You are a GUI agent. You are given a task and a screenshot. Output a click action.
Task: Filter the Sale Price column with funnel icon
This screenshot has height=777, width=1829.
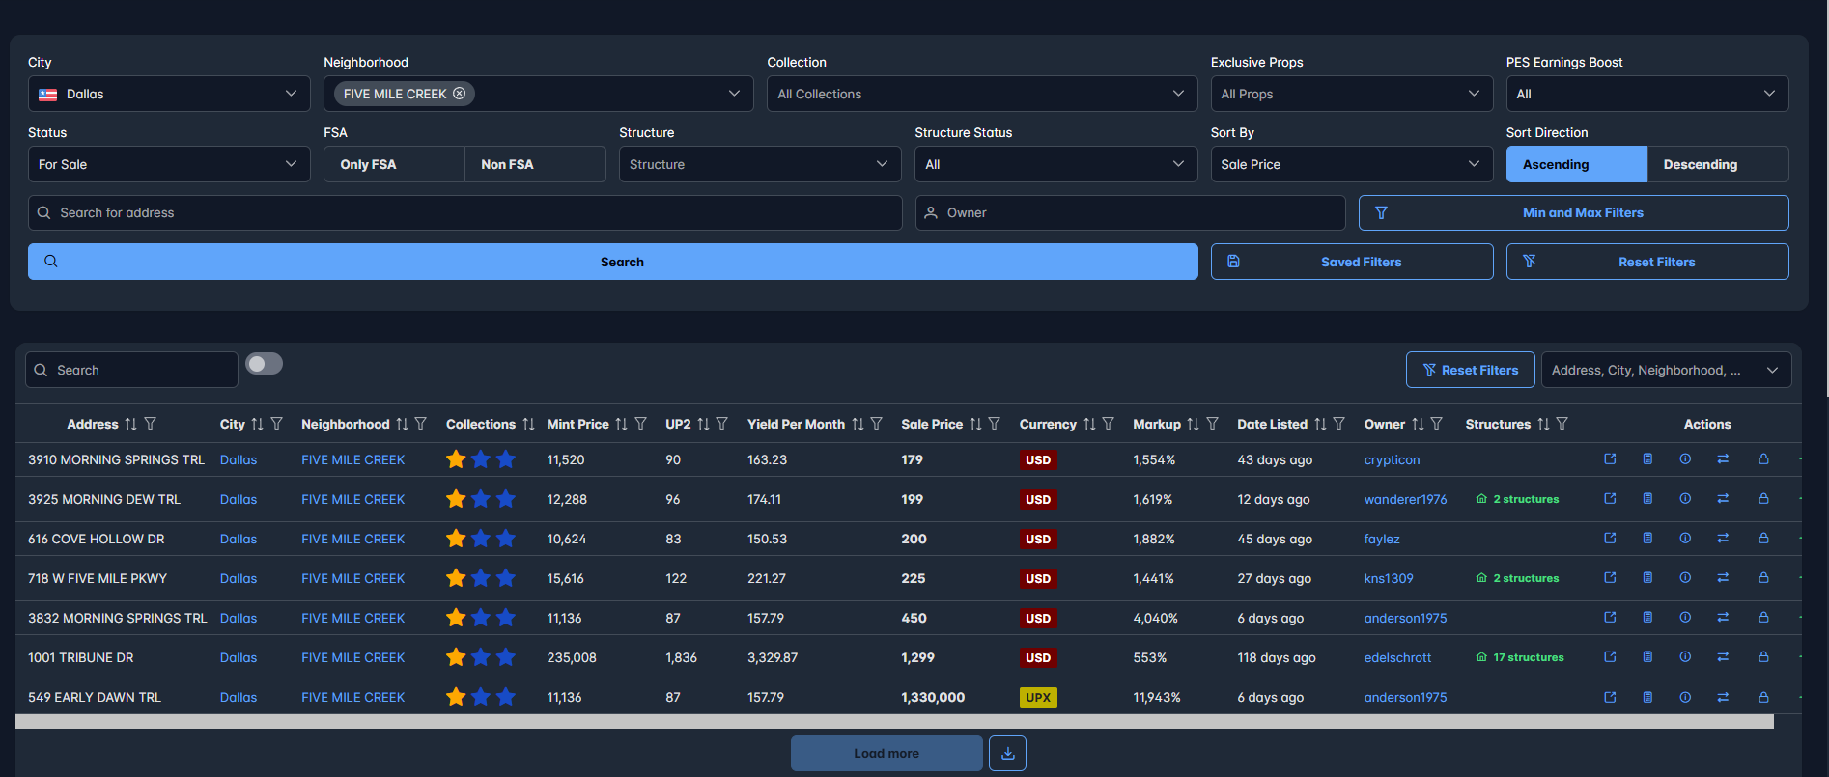pyautogui.click(x=995, y=424)
